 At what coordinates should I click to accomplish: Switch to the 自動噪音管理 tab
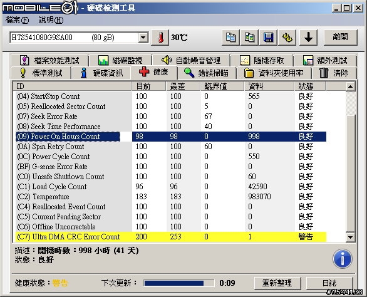tap(191, 60)
